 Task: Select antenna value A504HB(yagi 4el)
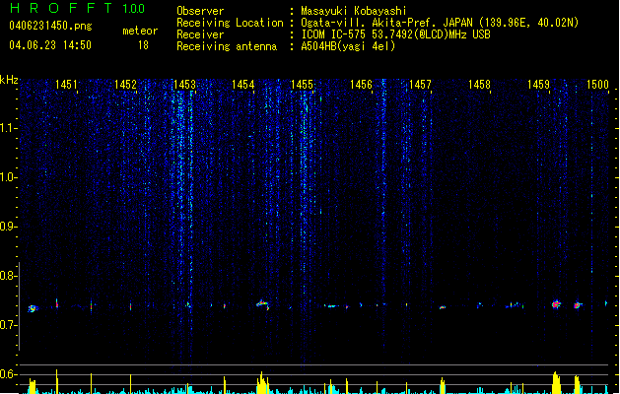[348, 46]
